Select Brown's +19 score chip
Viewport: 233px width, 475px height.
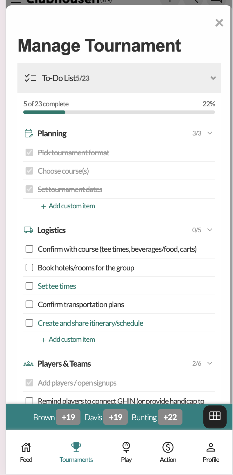coord(68,417)
